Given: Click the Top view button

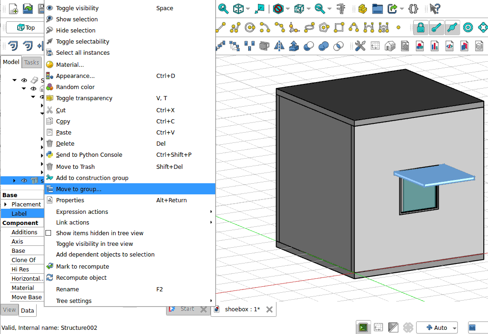Looking at the screenshot, I should [x=26, y=28].
